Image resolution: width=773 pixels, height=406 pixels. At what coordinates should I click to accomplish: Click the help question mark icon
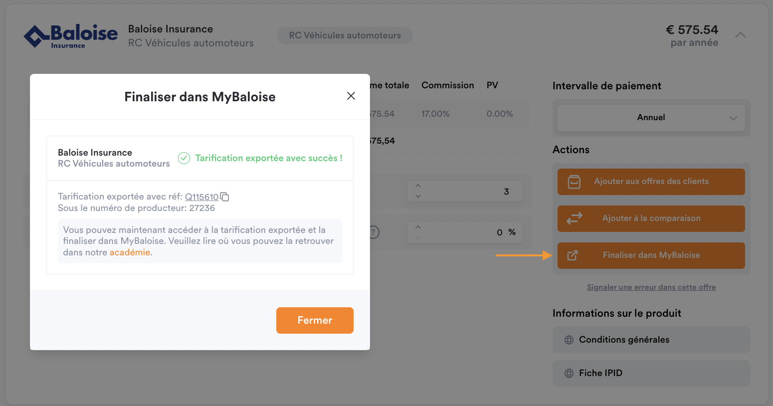coord(374,232)
